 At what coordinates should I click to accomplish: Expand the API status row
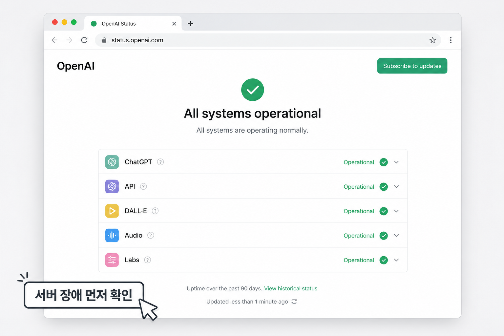pos(396,187)
